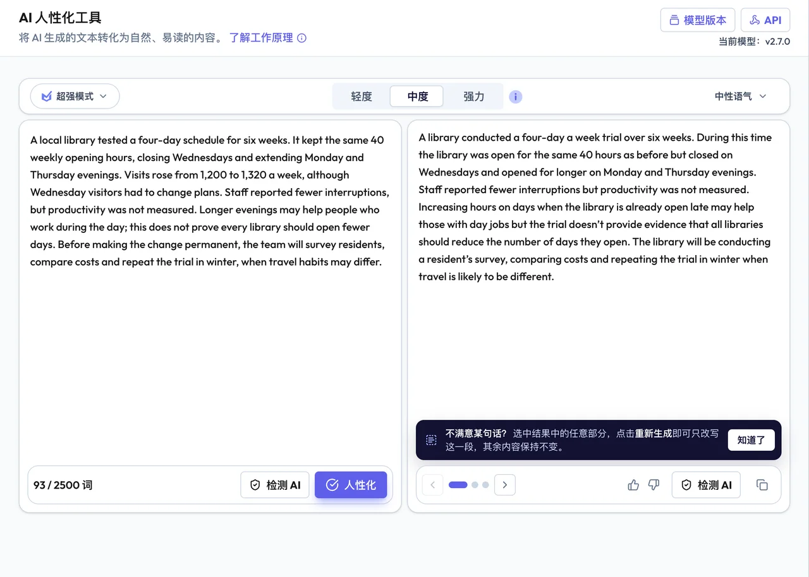Screen dimensions: 809x577
Task: Copy the output with the copy icon
Action: pyautogui.click(x=762, y=485)
